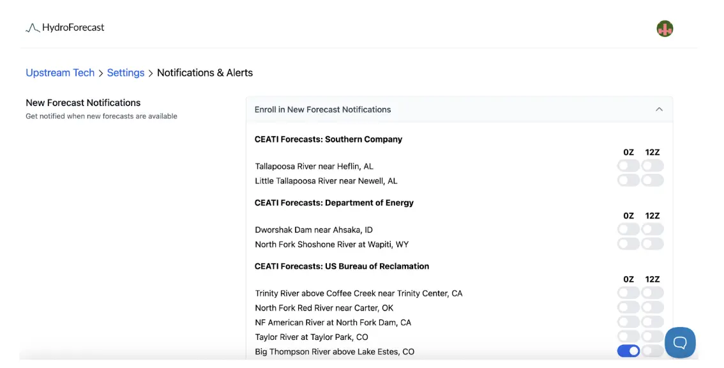
Task: Enable 12Z toggle for Tallapoosa River near Heflin
Action: [x=652, y=165]
